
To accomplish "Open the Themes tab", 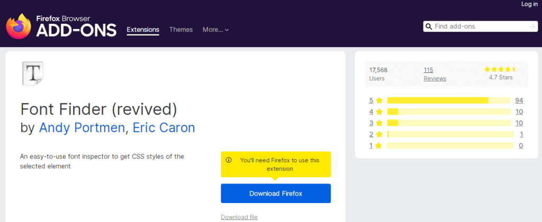I will 181,30.
